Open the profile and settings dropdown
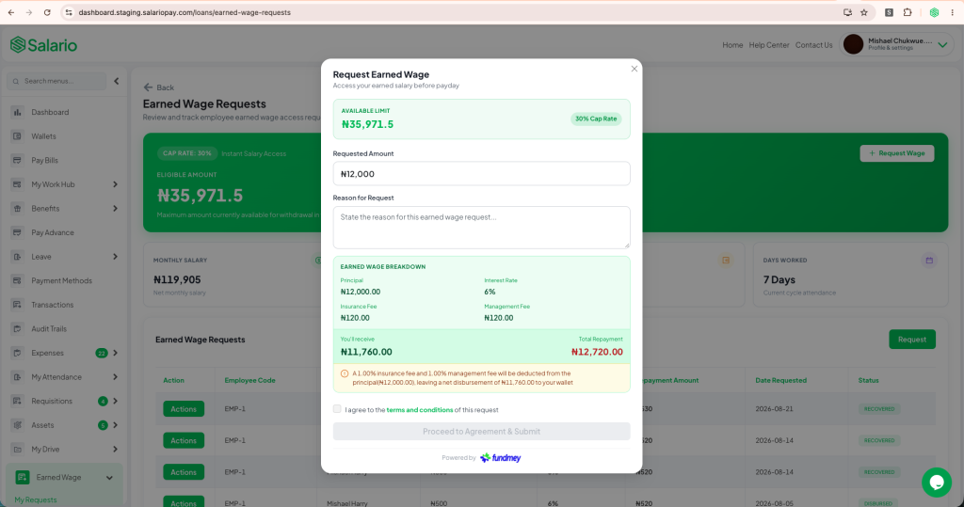964x507 pixels. pyautogui.click(x=942, y=45)
